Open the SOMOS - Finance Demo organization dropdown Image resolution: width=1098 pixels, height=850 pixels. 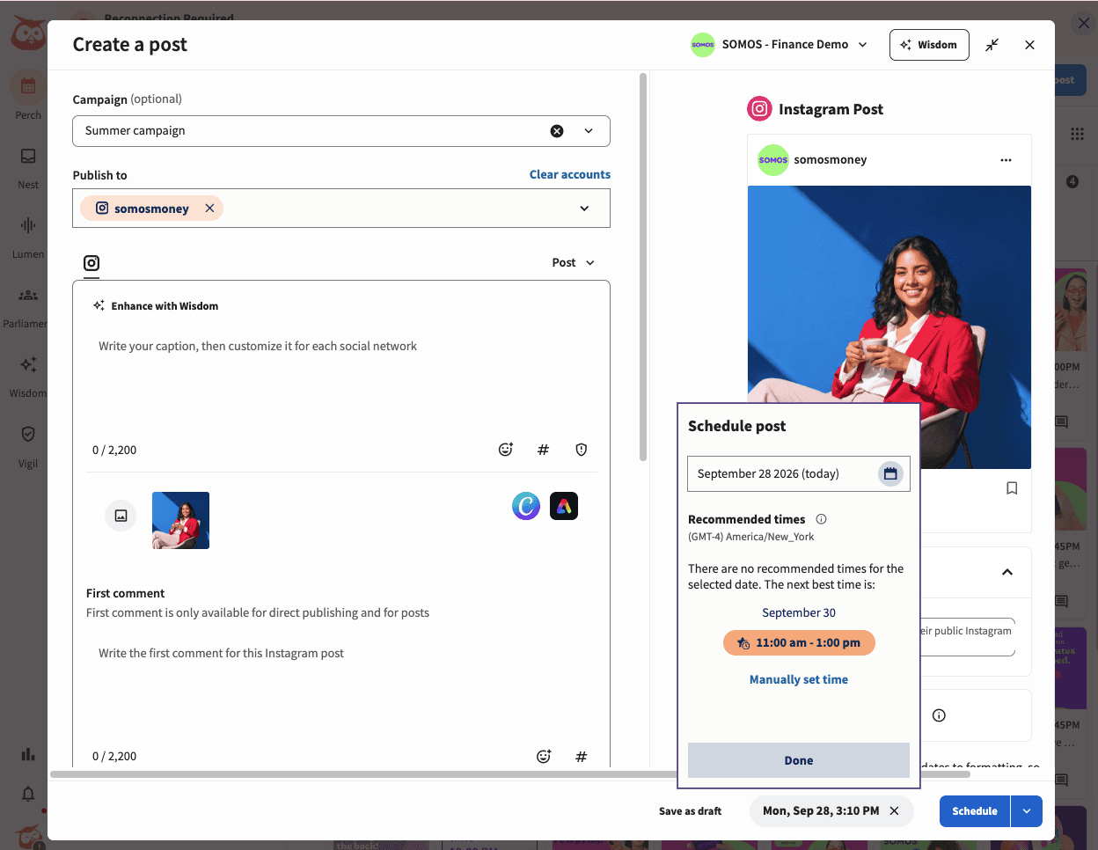[x=780, y=45]
